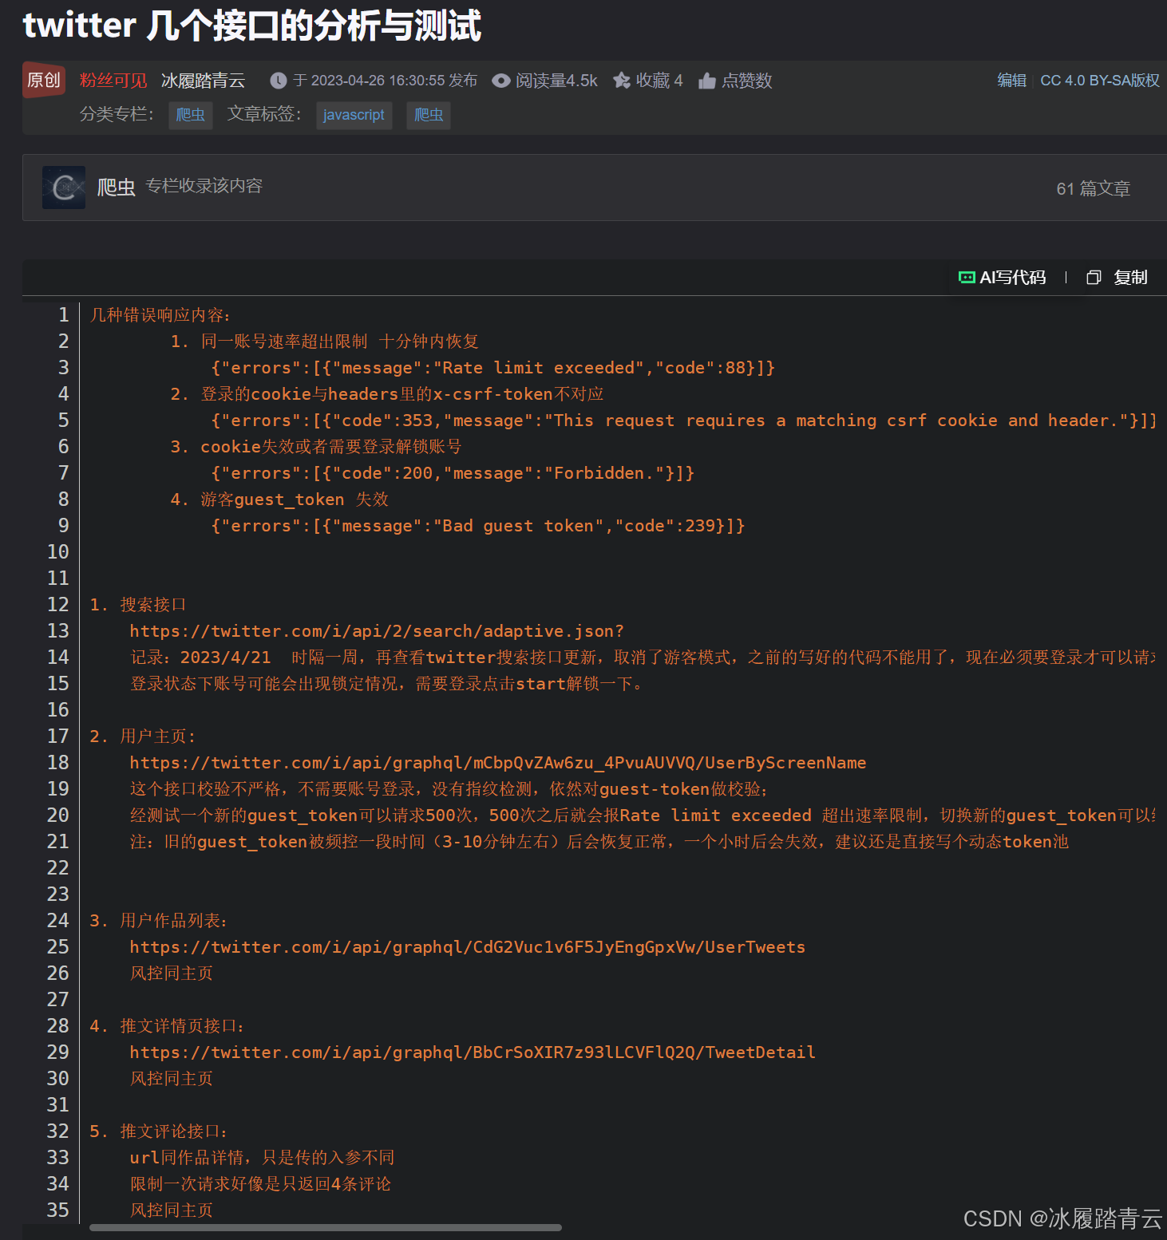Screen dimensions: 1167x1240
Task: Click the 同一账号速率超出限制 line
Action: pos(324,342)
